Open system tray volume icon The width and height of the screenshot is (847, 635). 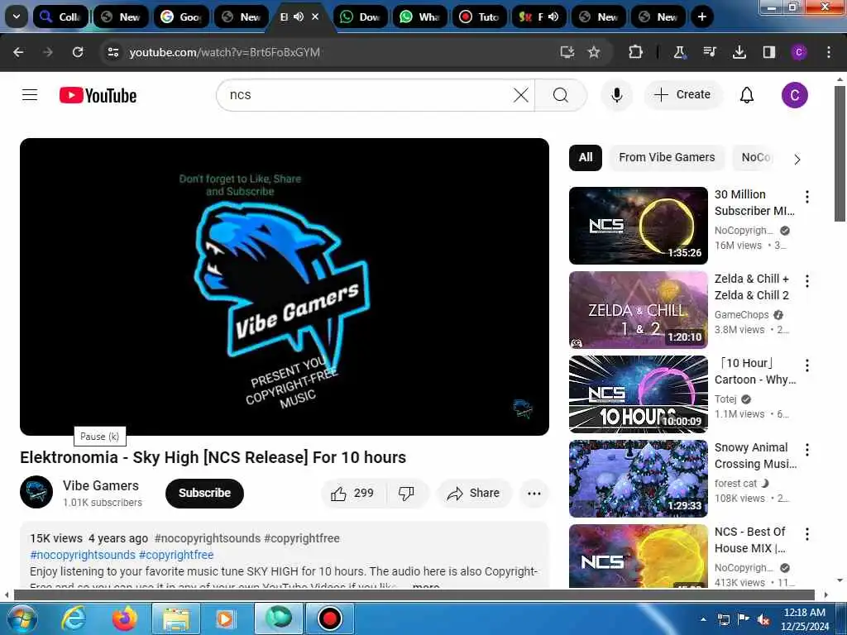tap(763, 619)
